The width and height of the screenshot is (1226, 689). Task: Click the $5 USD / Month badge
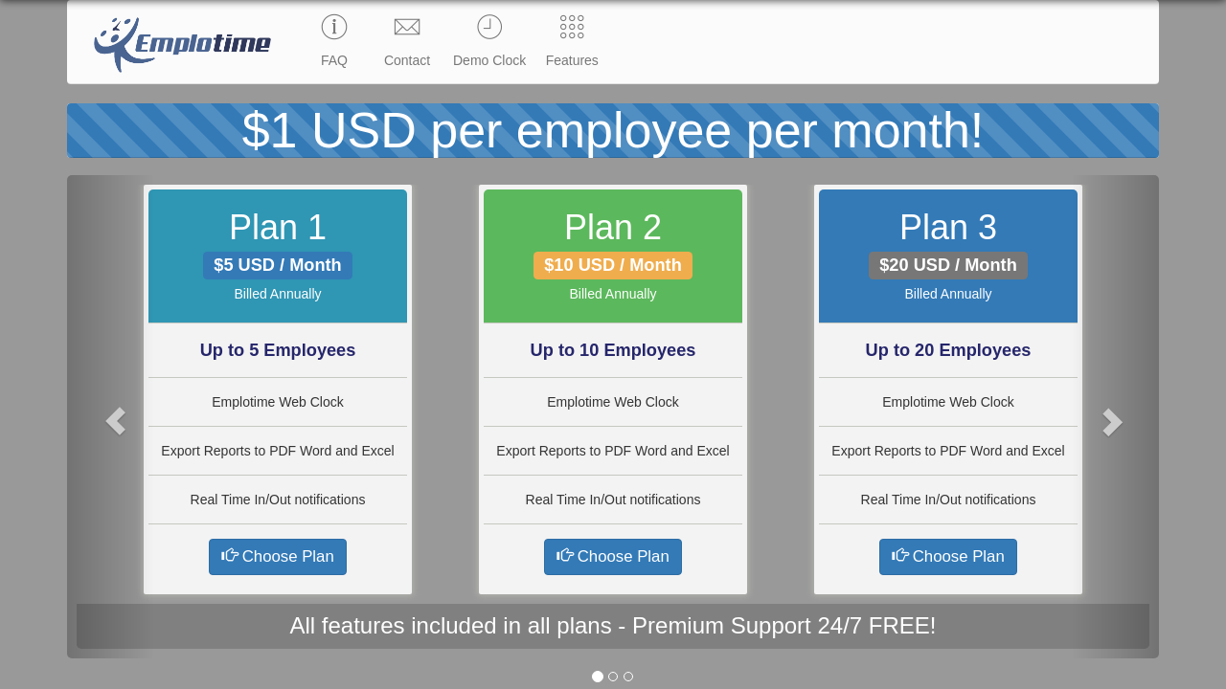[x=278, y=265]
